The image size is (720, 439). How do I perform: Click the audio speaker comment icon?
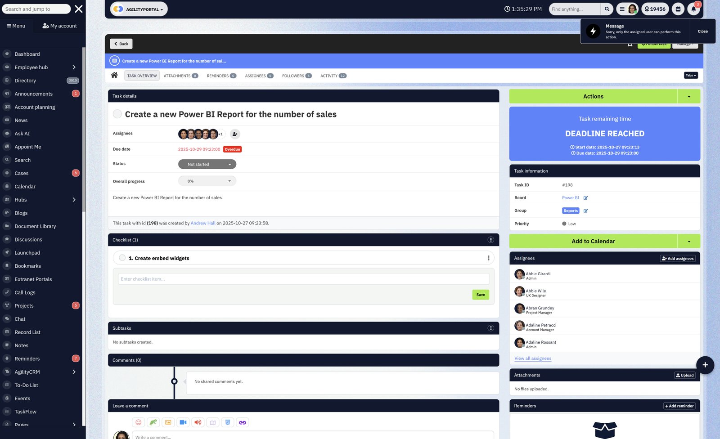coord(198,422)
